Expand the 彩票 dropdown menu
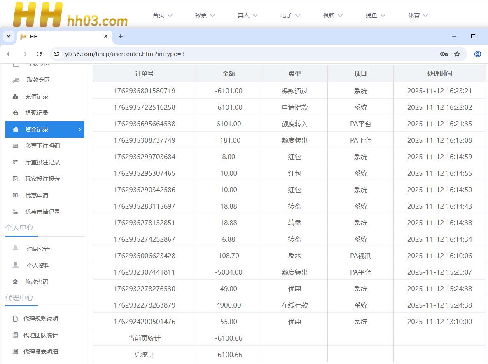 click(205, 15)
